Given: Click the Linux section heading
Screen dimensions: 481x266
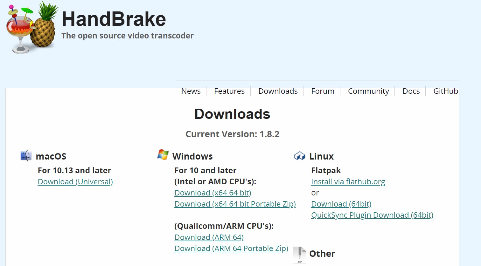Looking at the screenshot, I should point(322,156).
